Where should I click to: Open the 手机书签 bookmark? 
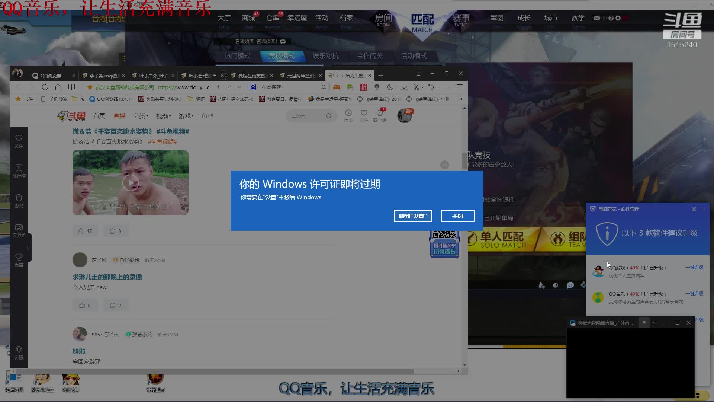click(54, 99)
